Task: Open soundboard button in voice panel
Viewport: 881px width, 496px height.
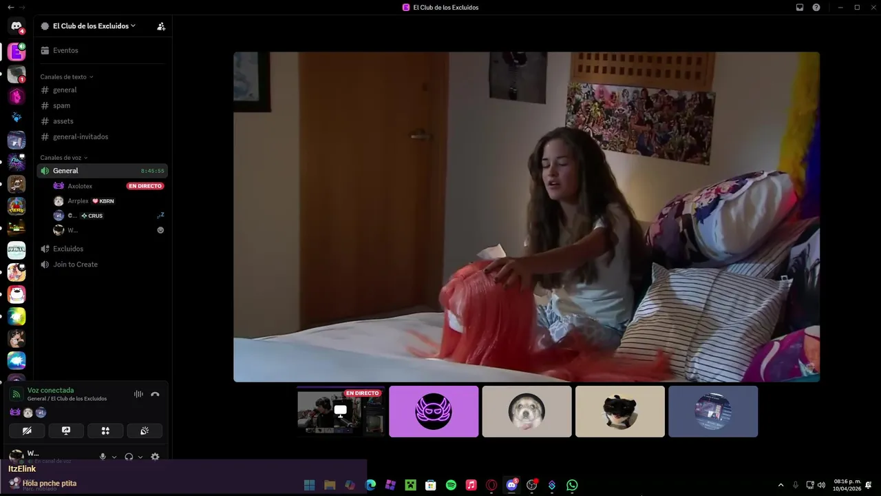Action: [145, 431]
